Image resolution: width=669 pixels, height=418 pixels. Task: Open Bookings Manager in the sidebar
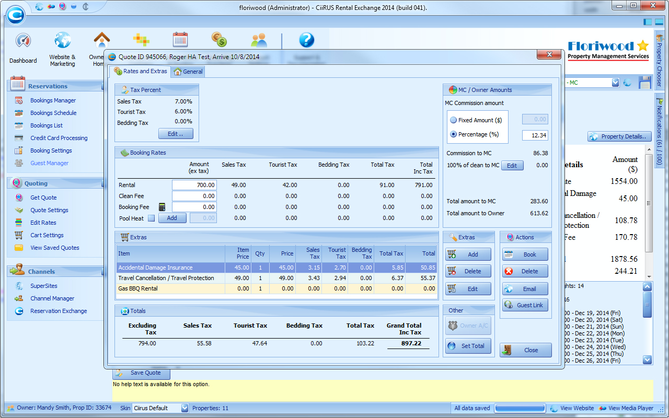point(53,100)
